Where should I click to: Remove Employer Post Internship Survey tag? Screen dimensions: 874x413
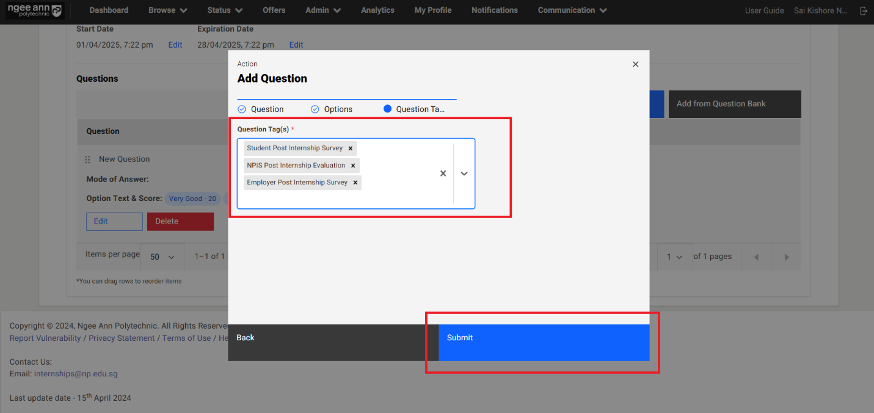(x=355, y=183)
